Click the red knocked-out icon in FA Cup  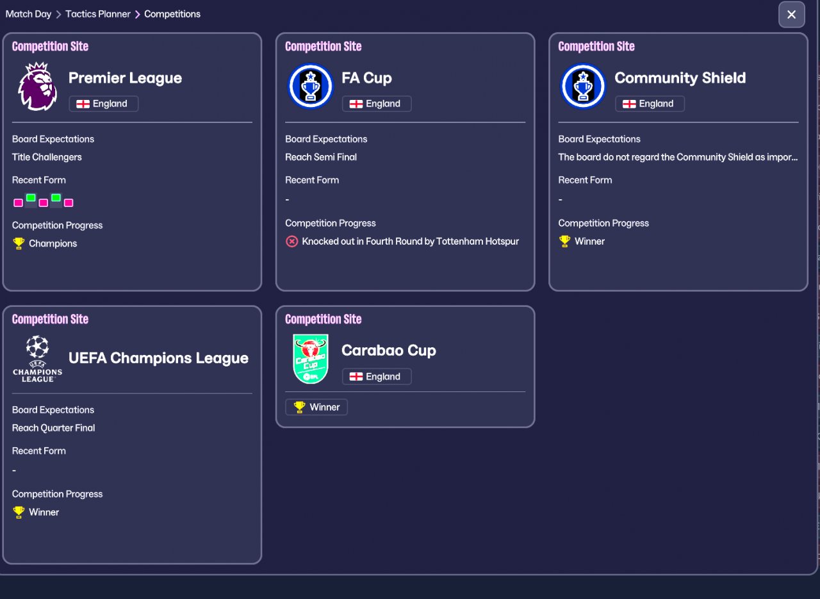click(x=291, y=242)
